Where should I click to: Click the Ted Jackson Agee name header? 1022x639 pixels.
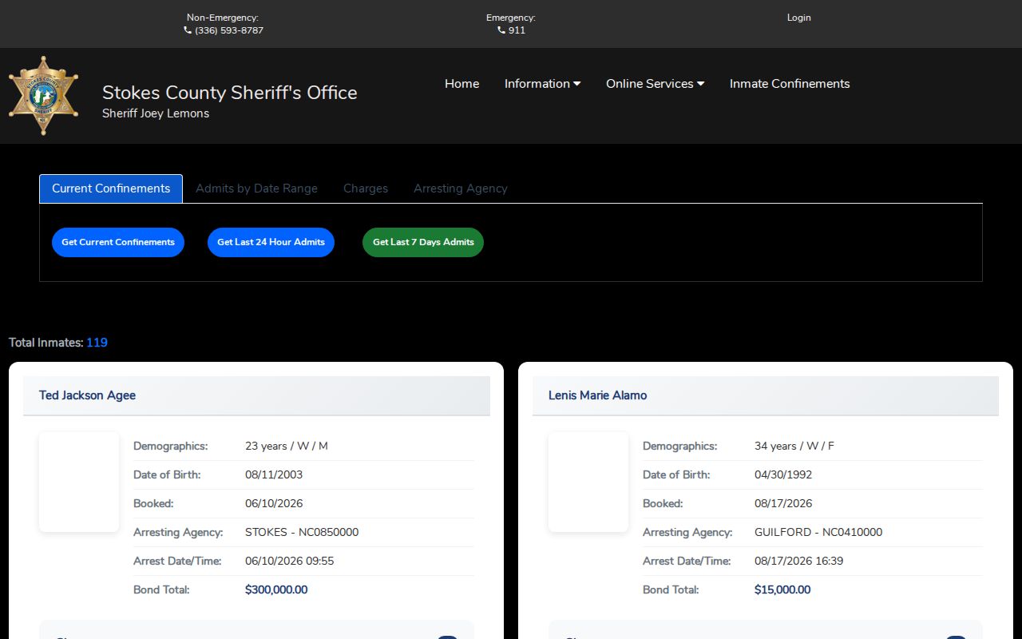[x=256, y=395]
